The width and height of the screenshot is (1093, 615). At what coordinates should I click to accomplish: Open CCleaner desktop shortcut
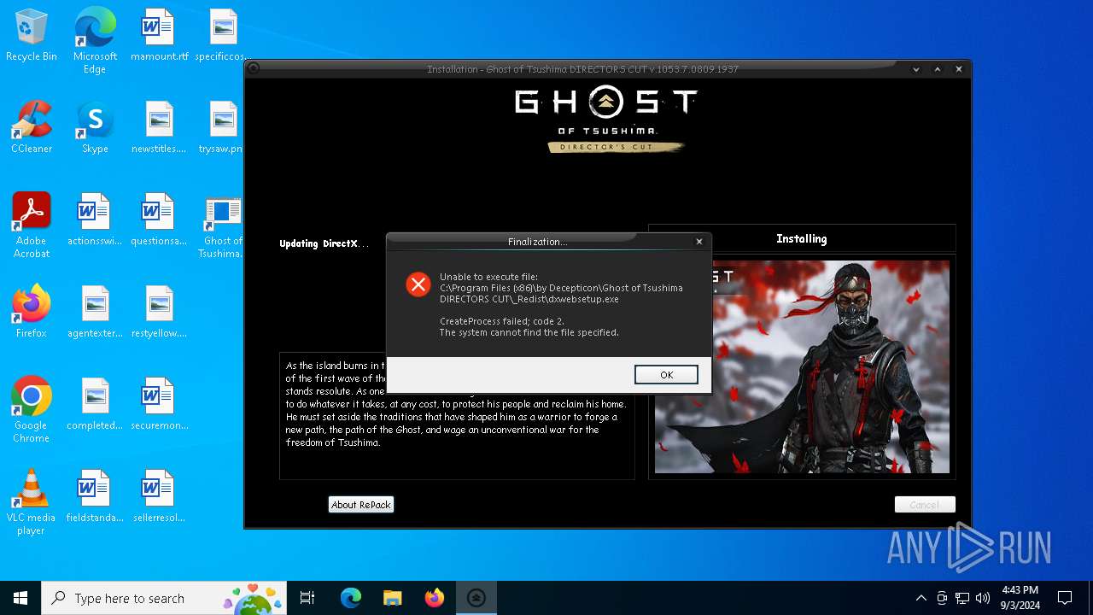click(32, 128)
